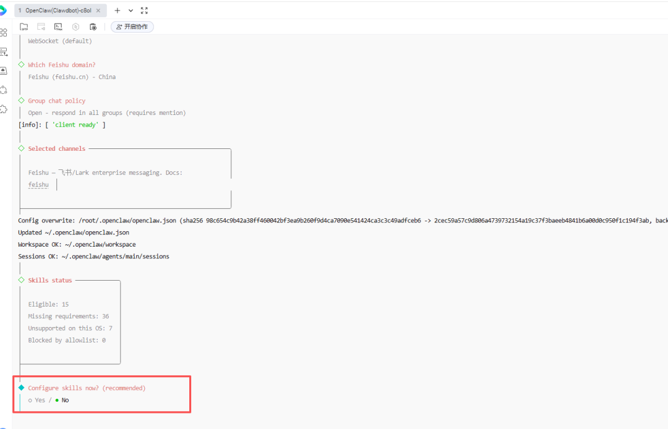Click the 'Sessions OK' output line

[94, 256]
